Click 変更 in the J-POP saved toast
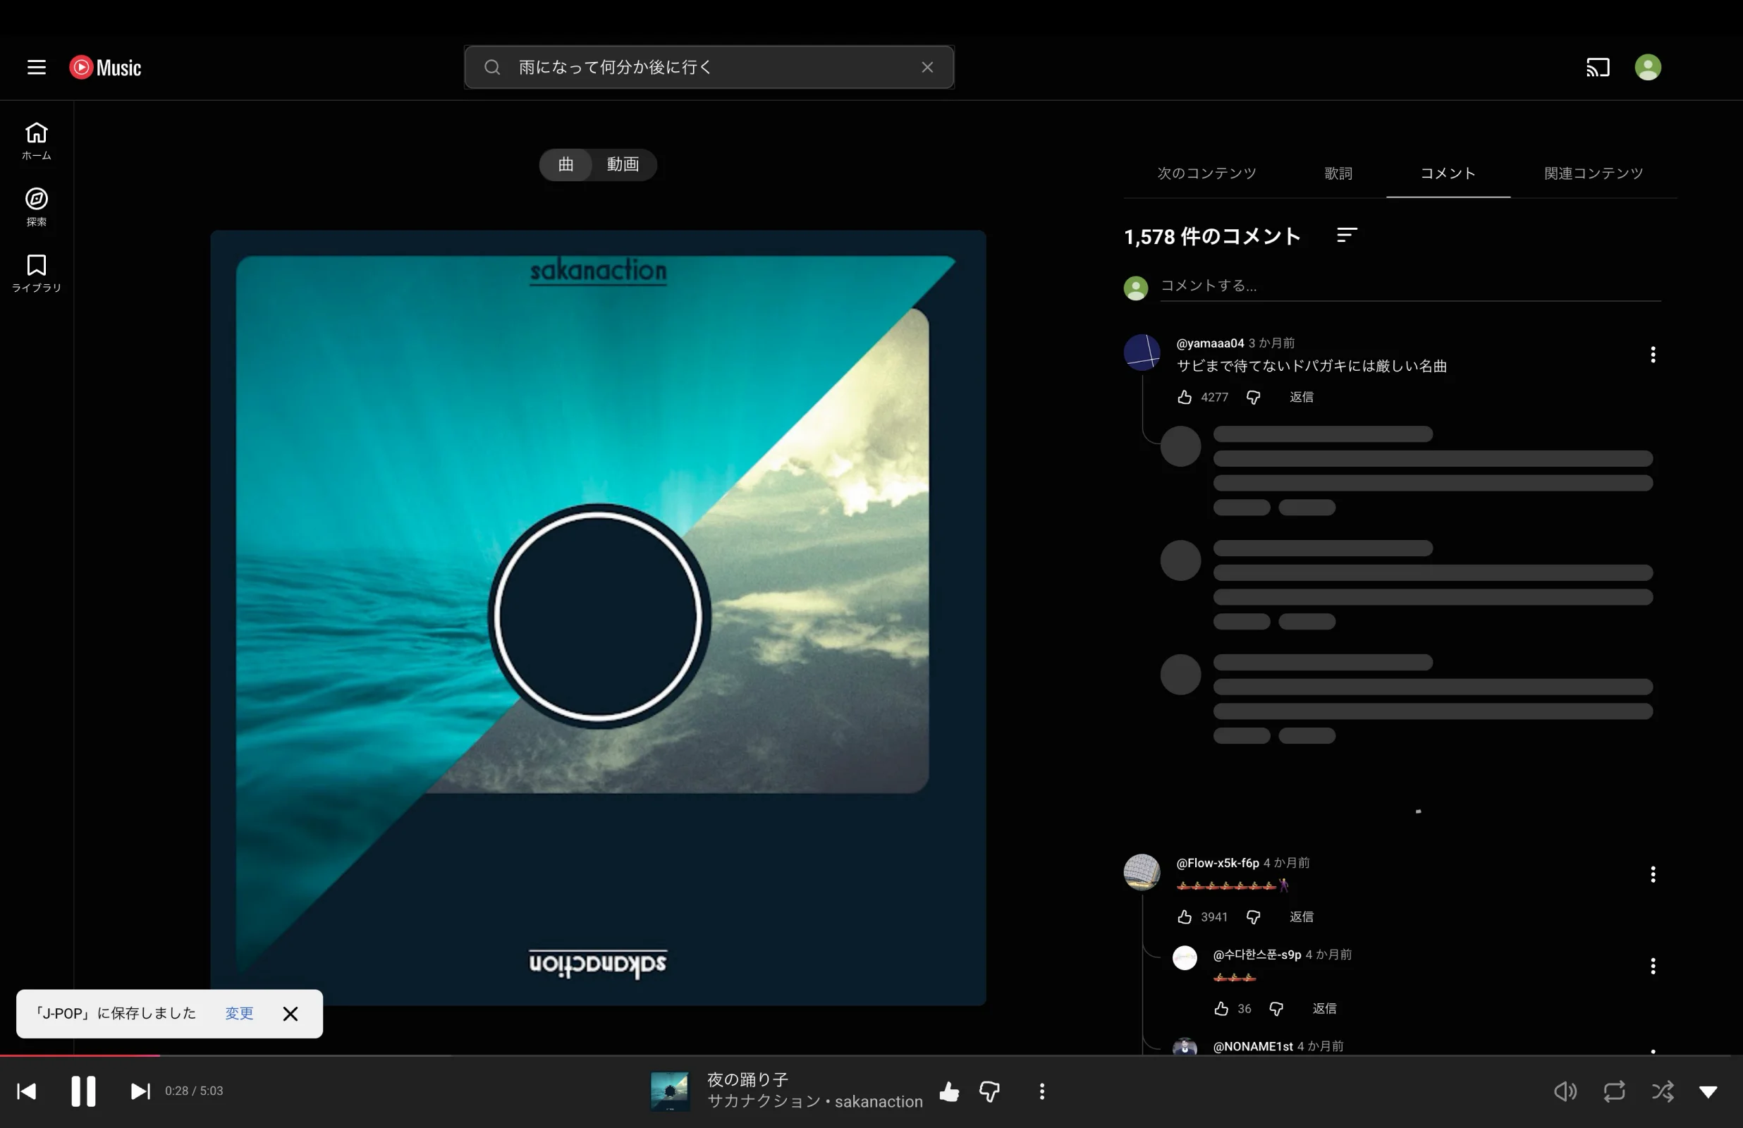Screen dimensions: 1743x1128 click(239, 1014)
